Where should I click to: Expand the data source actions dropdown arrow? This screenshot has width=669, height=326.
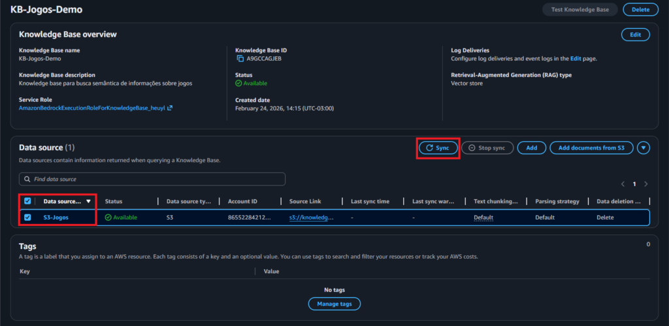point(644,148)
